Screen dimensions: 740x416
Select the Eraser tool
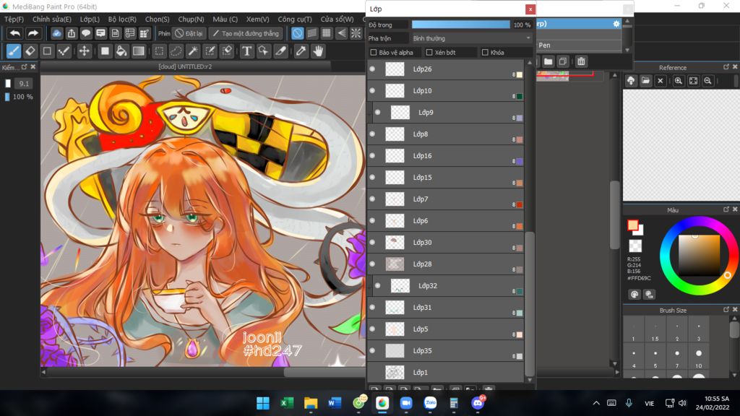tap(30, 51)
